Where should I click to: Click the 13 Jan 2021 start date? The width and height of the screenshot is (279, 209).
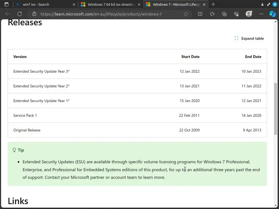tap(190, 86)
